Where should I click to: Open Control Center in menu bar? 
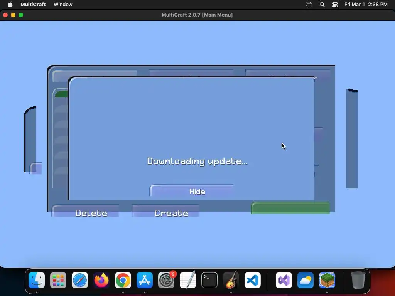(x=335, y=5)
